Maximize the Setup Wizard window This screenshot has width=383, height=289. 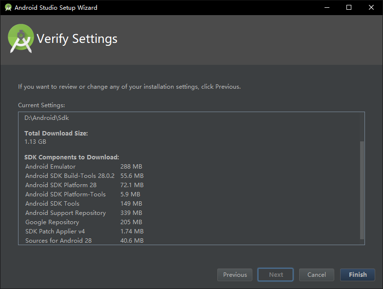click(349, 8)
